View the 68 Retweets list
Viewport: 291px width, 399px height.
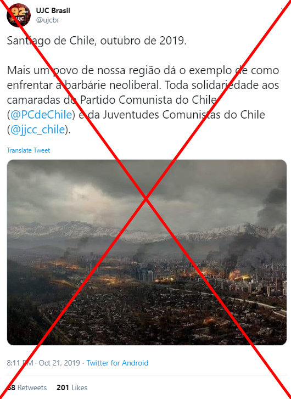click(x=27, y=387)
